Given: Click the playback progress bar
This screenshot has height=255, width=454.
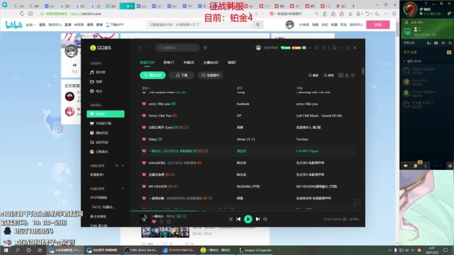Looking at the screenshot, I should [248, 211].
